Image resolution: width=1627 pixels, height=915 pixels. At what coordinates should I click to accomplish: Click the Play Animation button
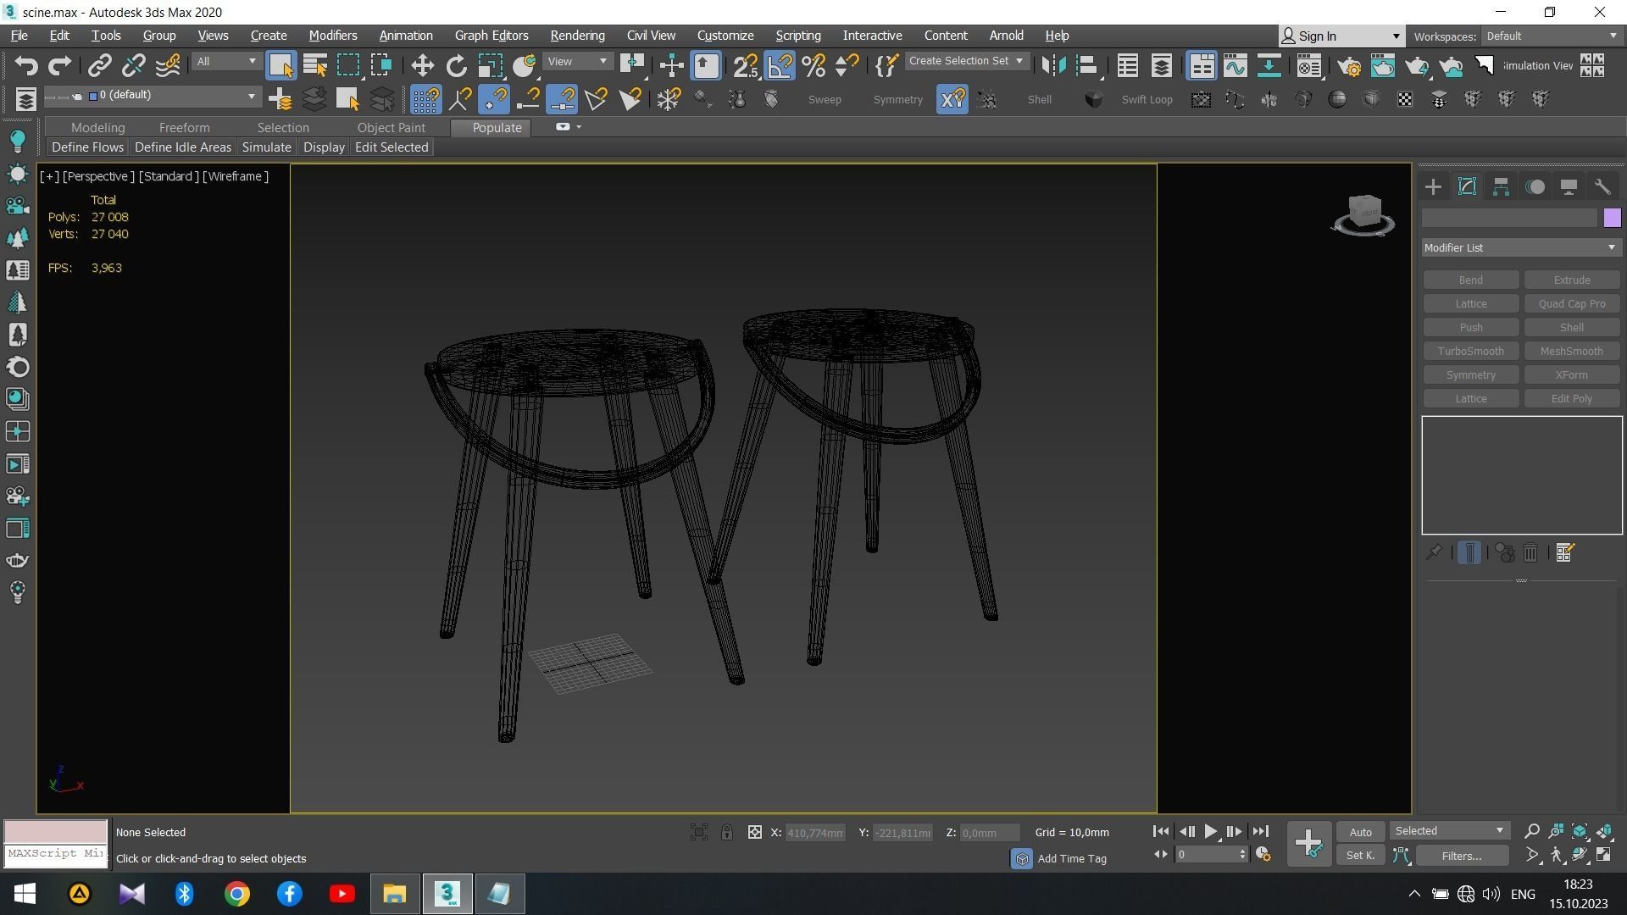point(1210,832)
